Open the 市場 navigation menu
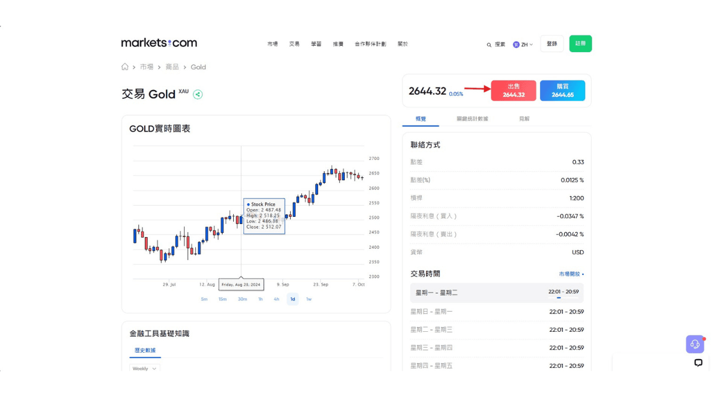Screen dimensions: 712x397 (272, 44)
